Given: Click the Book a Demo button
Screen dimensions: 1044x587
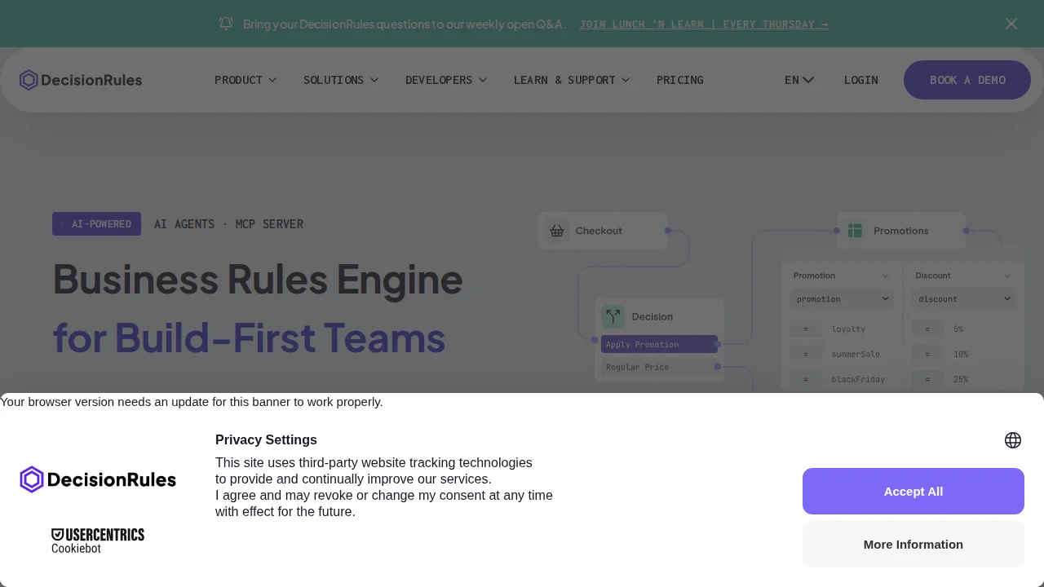Looking at the screenshot, I should click(x=967, y=80).
